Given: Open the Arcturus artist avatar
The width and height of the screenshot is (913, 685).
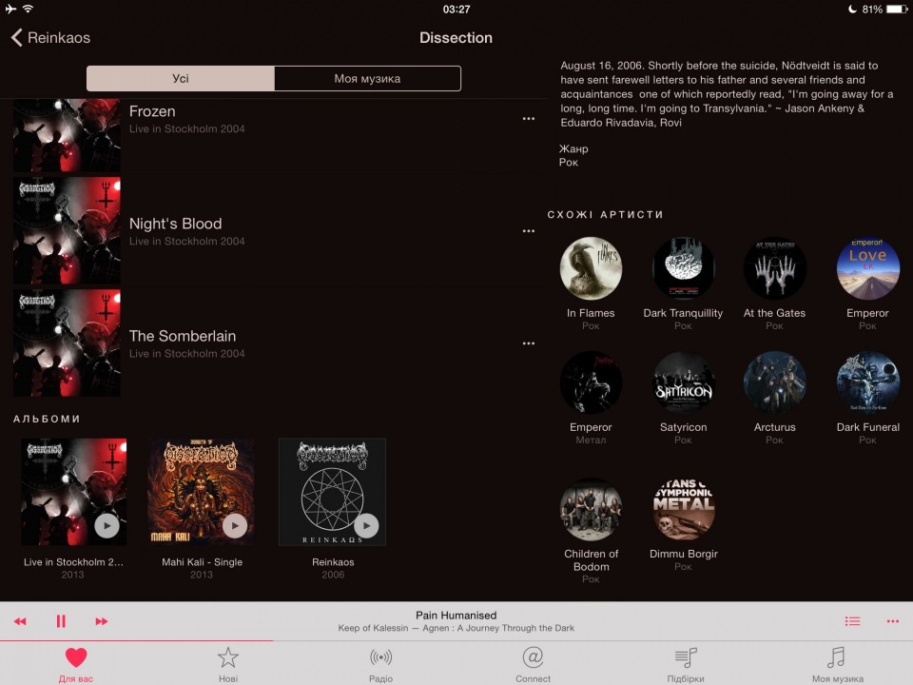Looking at the screenshot, I should pos(775,382).
